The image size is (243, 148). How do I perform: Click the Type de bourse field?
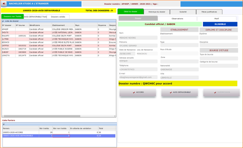(x=219, y=58)
